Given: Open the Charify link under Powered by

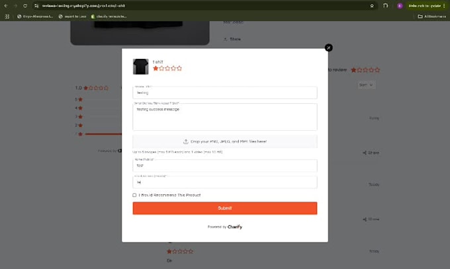Looking at the screenshot, I should click(x=235, y=227).
